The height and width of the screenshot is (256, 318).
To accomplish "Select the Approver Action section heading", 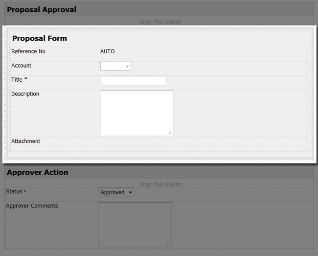I will click(x=38, y=172).
